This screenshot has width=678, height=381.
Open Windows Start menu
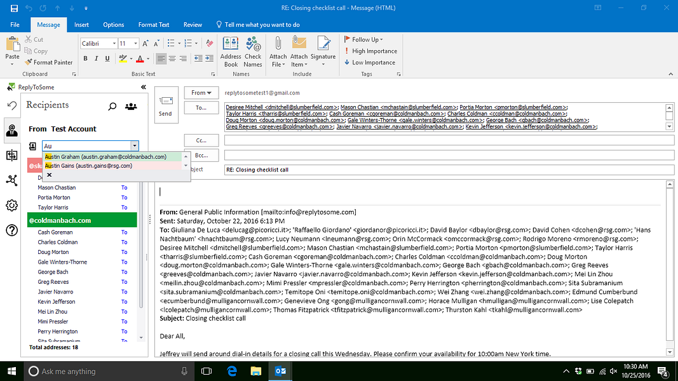click(x=11, y=371)
